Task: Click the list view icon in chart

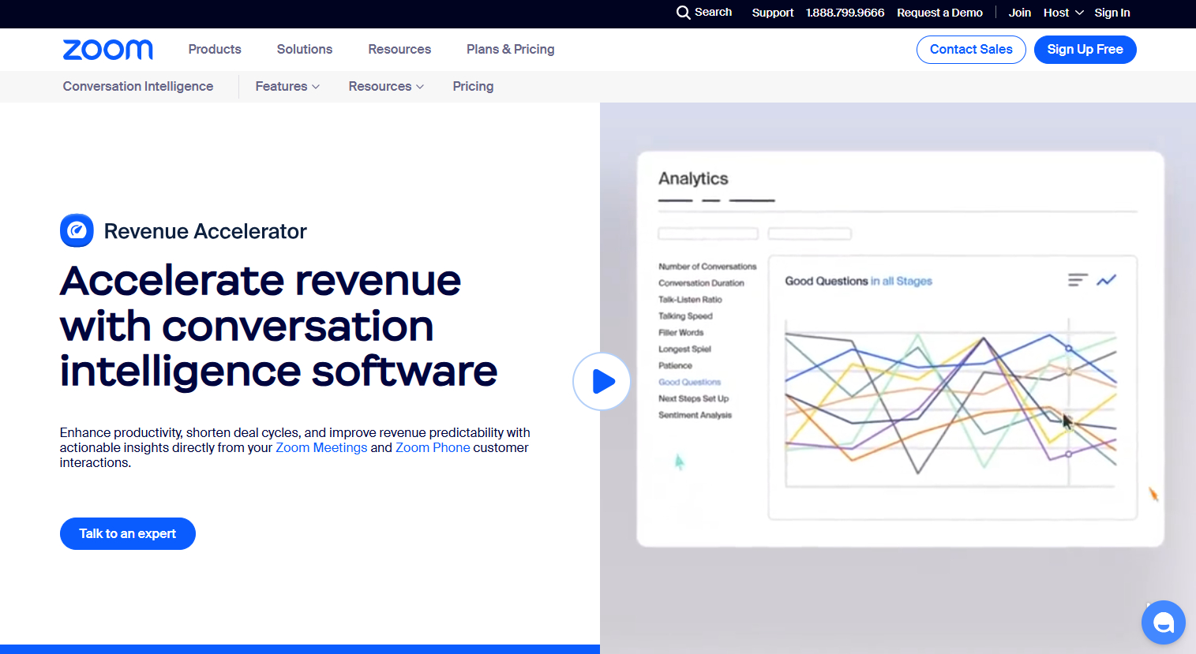Action: pyautogui.click(x=1078, y=280)
